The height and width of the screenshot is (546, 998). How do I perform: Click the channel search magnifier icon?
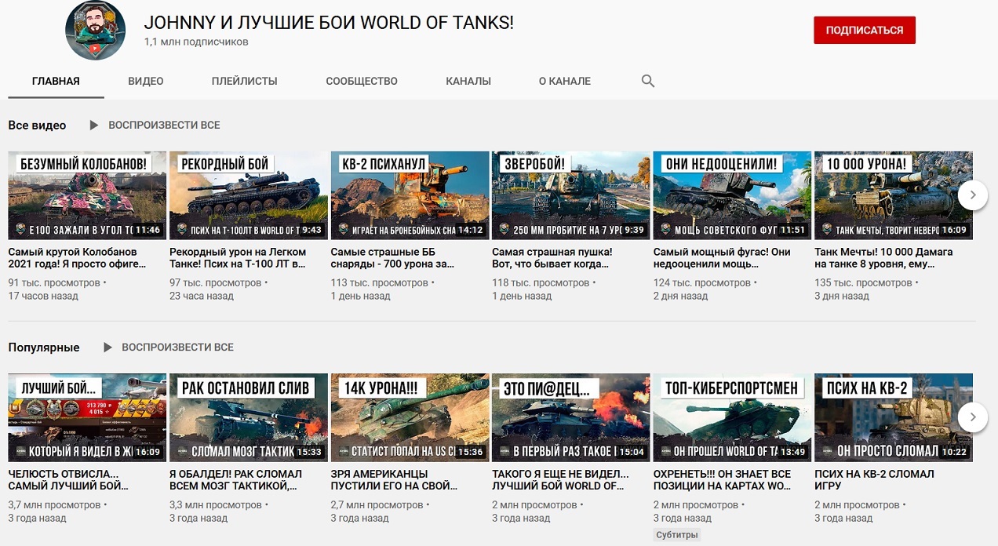648,81
